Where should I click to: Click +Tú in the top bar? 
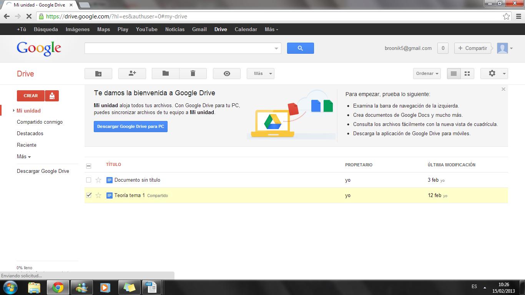(x=22, y=29)
